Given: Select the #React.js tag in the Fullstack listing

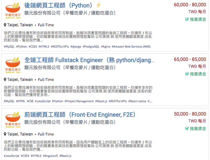Looking at the screenshot, I should click(101, 101).
